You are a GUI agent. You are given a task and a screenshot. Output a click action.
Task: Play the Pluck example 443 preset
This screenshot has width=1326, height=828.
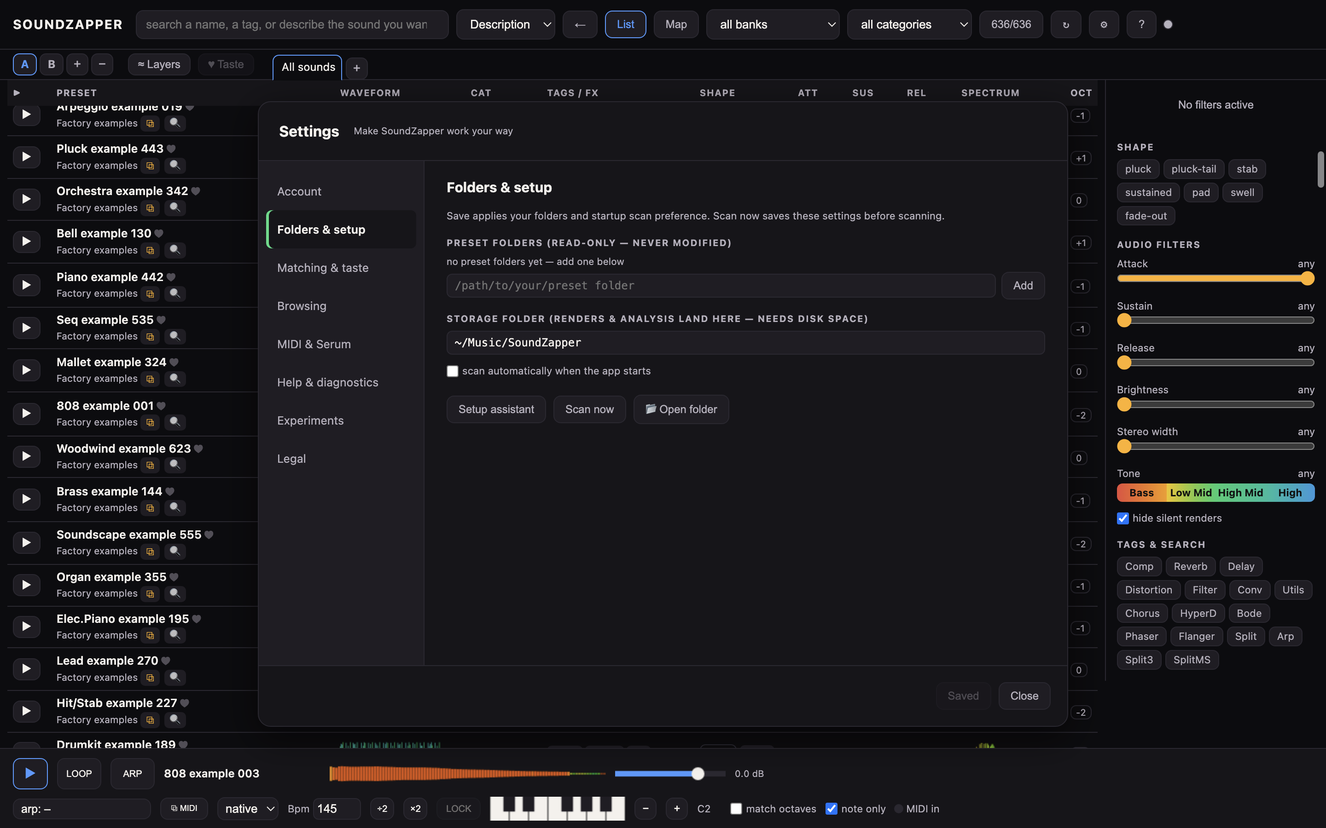[26, 156]
